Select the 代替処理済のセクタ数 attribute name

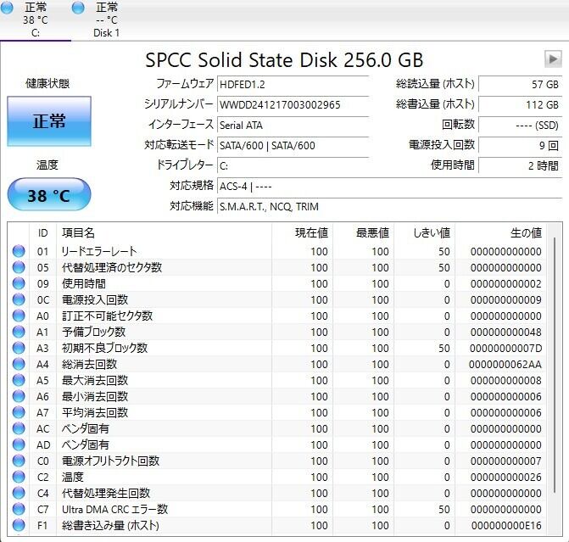(112, 267)
